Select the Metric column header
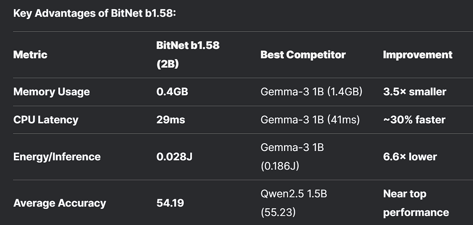473x225 pixels. (30, 55)
